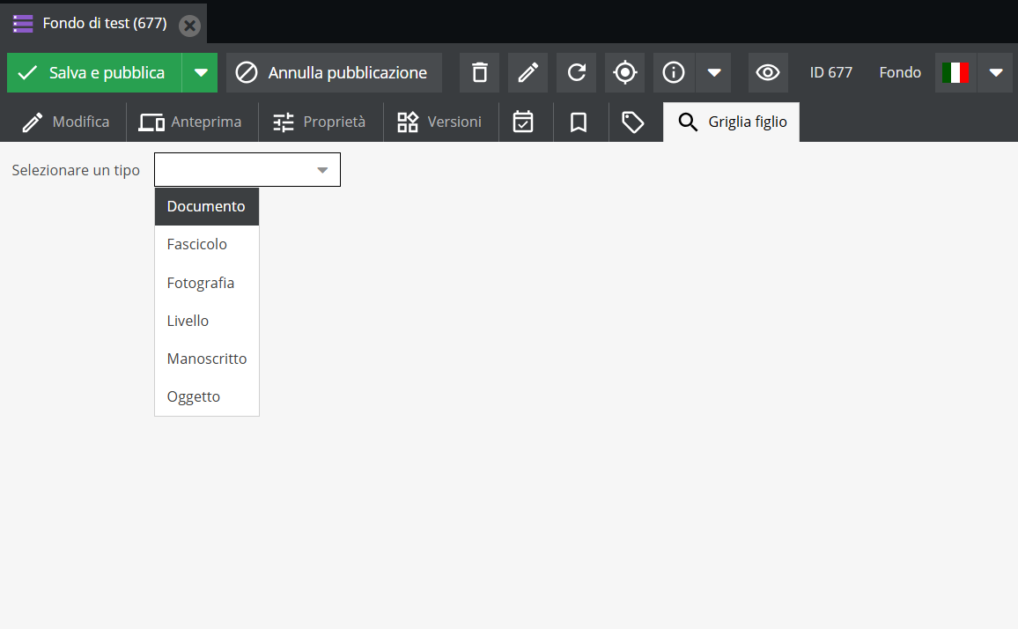This screenshot has width=1018, height=629.
Task: Select Fotografia from the type list
Action: (201, 283)
